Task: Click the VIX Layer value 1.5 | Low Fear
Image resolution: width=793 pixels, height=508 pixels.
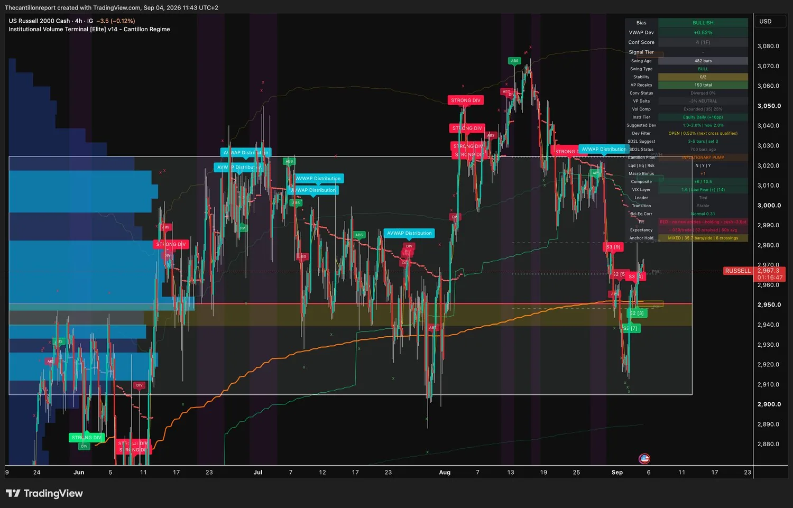Action: [703, 190]
